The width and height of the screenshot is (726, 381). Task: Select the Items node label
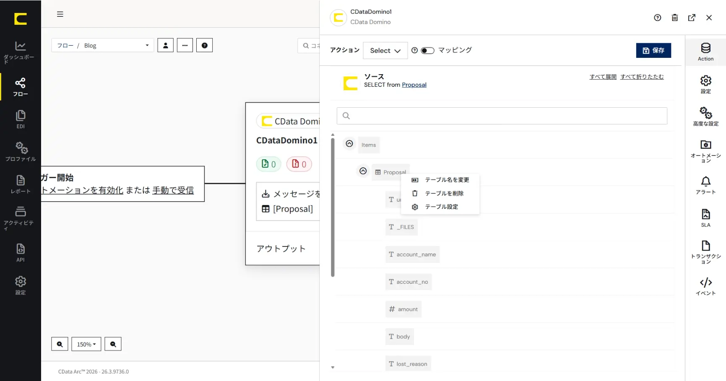pyautogui.click(x=369, y=145)
